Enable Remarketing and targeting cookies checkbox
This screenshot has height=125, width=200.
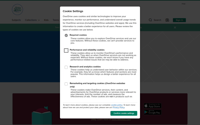point(66,84)
